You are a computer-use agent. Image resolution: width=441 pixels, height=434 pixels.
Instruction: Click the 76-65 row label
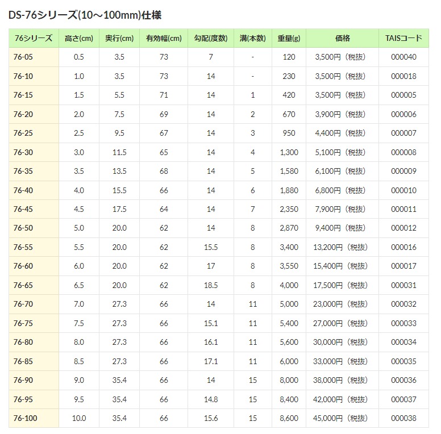tap(23, 285)
